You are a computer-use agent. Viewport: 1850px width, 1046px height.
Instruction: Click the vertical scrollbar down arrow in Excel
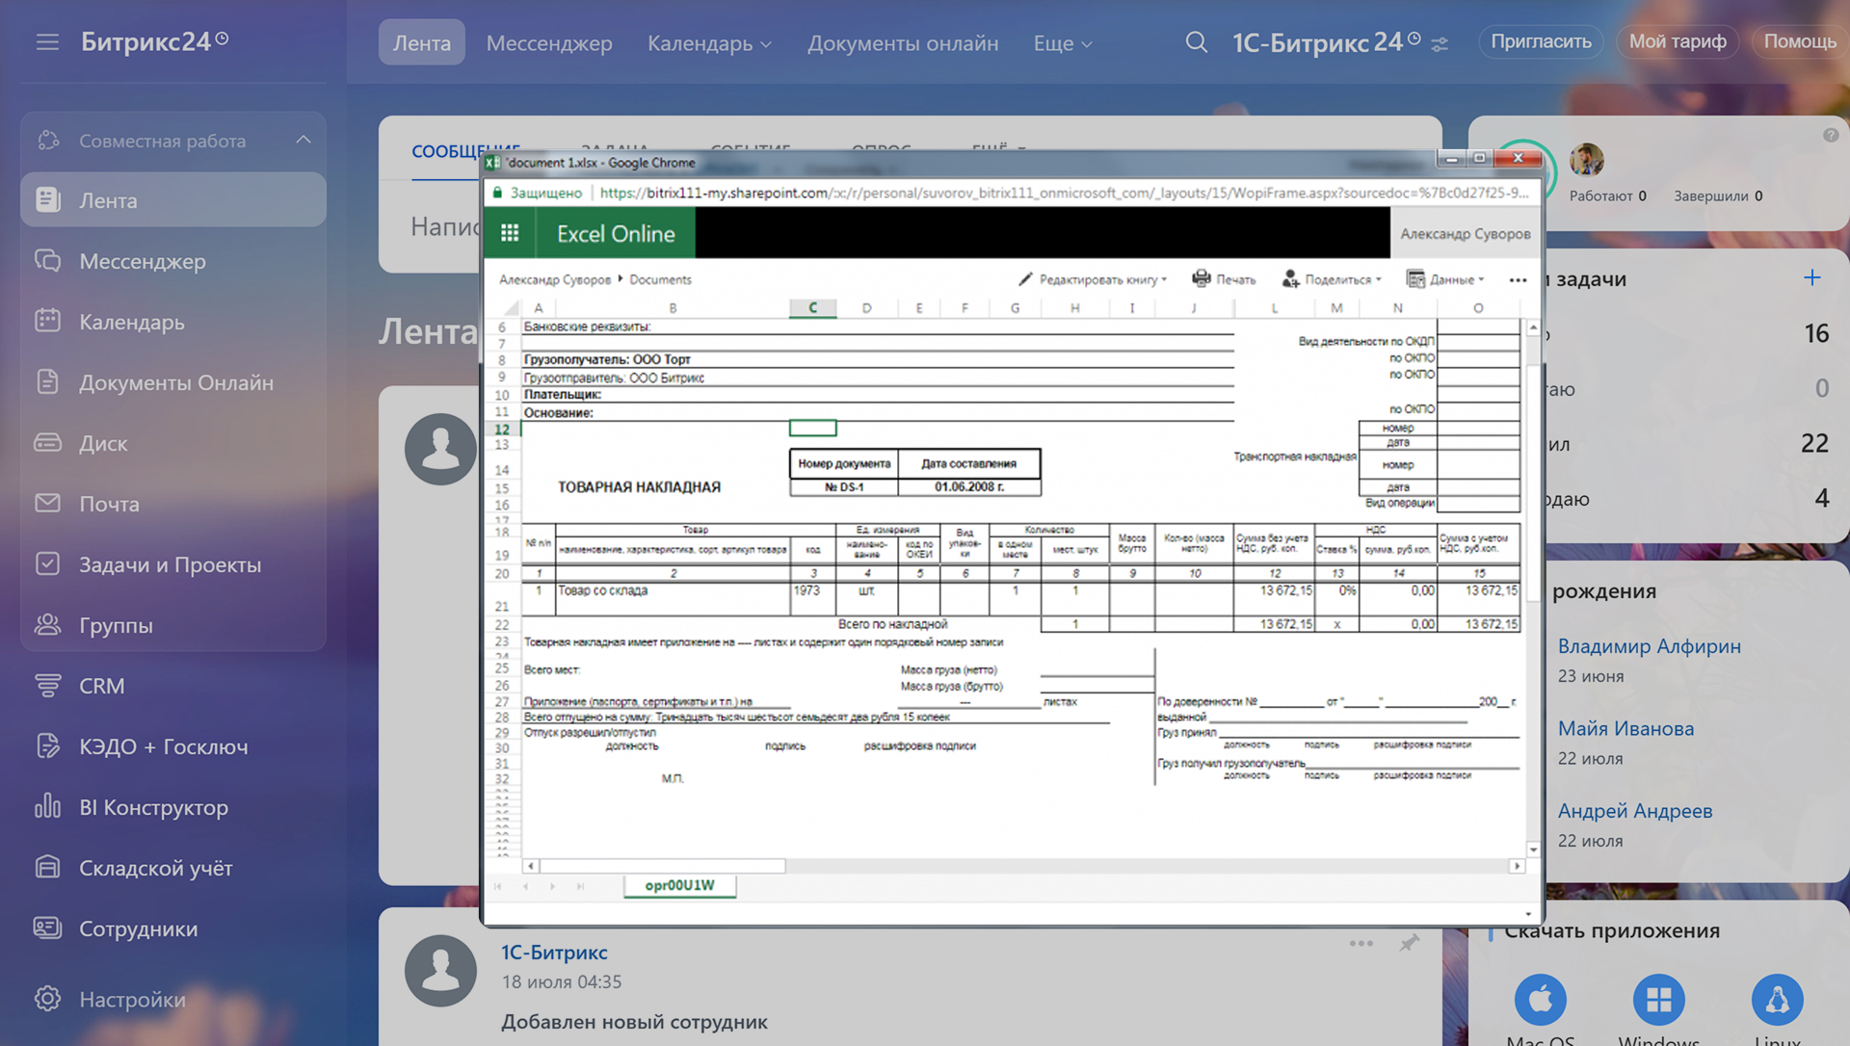click(x=1533, y=850)
